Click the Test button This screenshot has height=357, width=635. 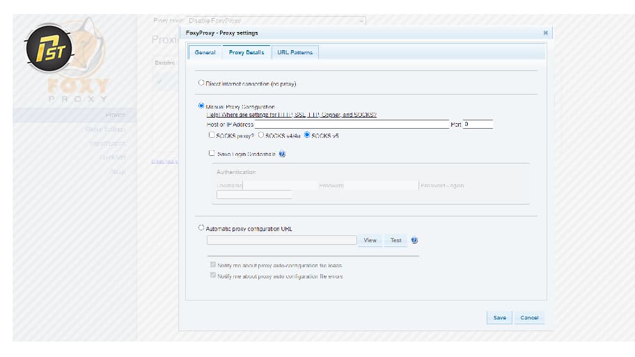click(395, 240)
